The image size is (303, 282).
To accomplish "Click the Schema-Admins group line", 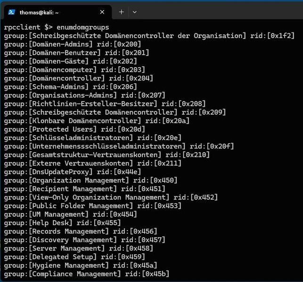I will click(71, 87).
